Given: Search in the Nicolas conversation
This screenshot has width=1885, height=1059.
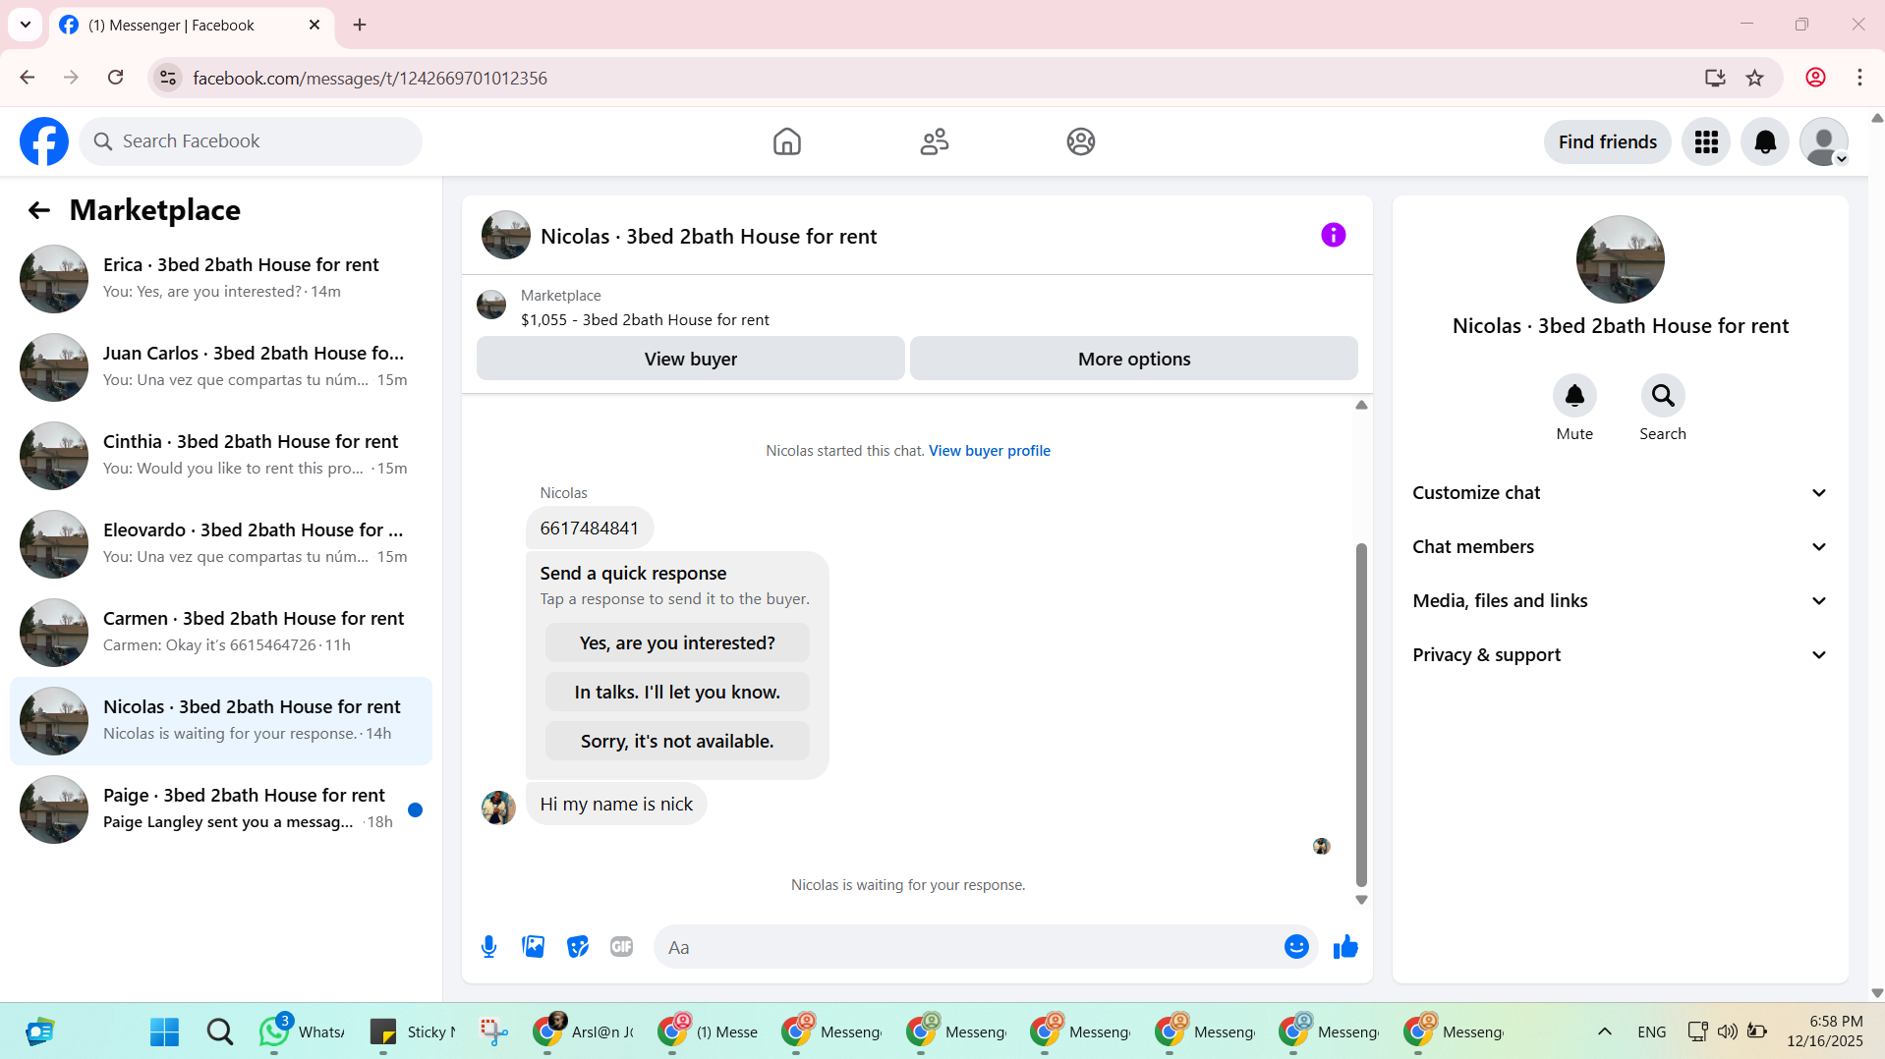Looking at the screenshot, I should coord(1663,396).
